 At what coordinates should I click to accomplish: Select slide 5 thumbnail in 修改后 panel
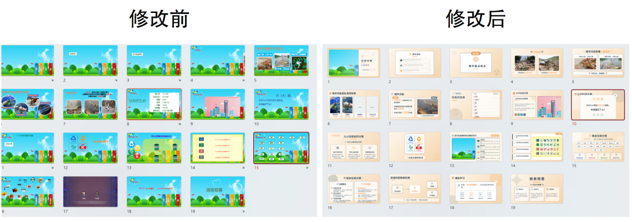click(598, 63)
